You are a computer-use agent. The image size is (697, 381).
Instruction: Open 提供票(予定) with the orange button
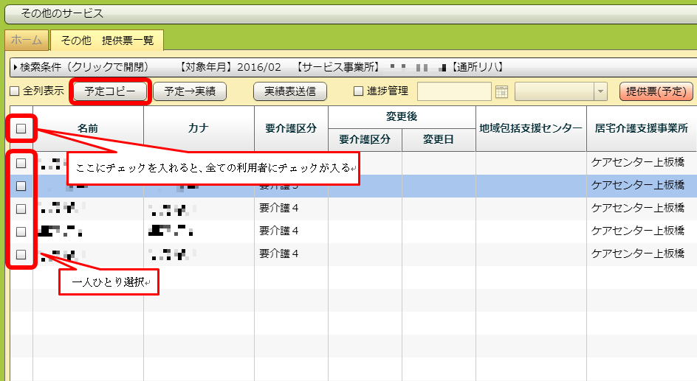point(656,91)
